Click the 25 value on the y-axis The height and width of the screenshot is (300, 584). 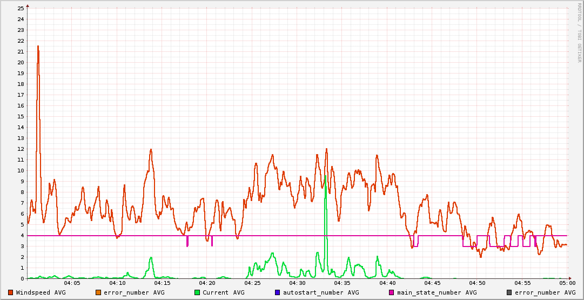(21, 8)
